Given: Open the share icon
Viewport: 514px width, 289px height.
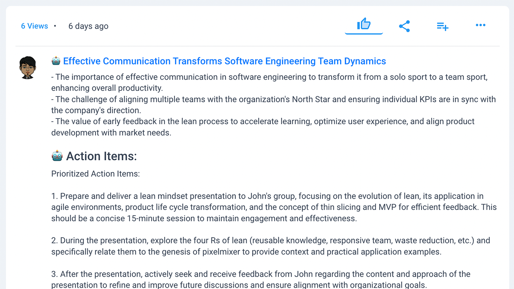Looking at the screenshot, I should 404,26.
